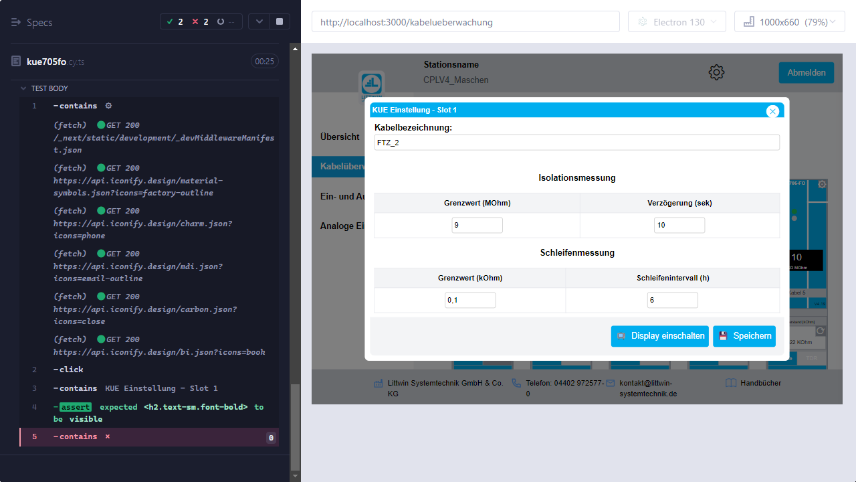Click the Verzögerung (sek) input field
The width and height of the screenshot is (856, 482).
679,225
